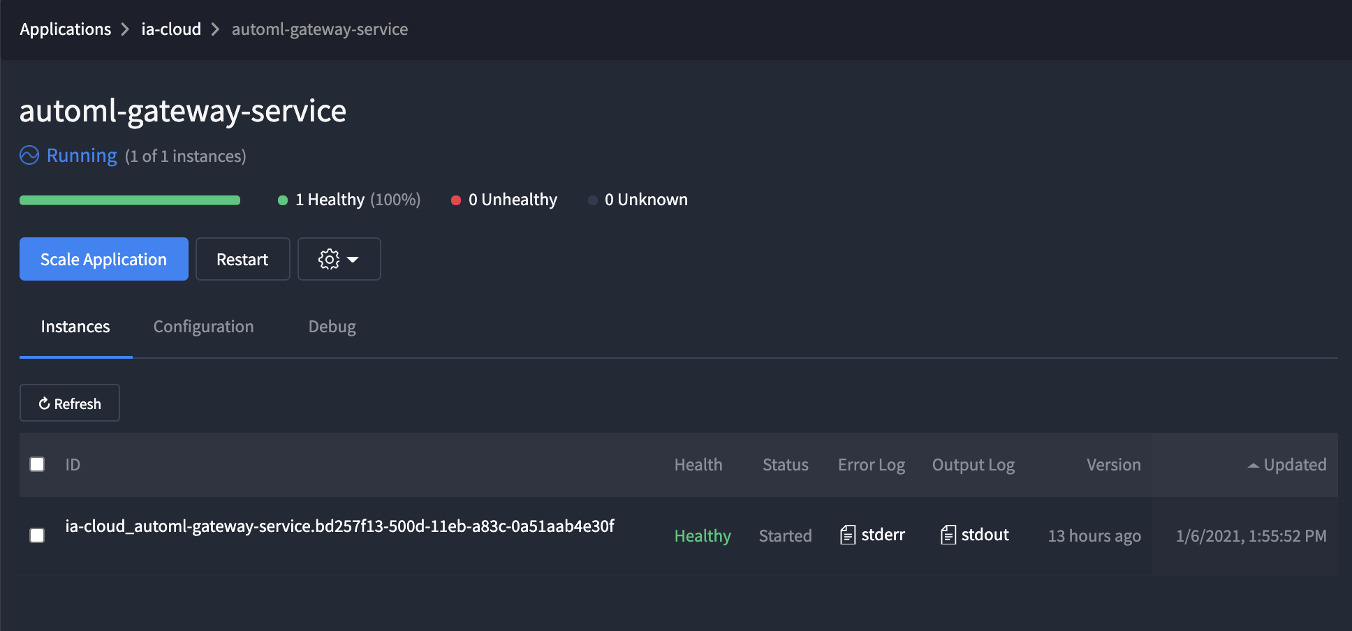Open the stderr error log

pos(872,535)
